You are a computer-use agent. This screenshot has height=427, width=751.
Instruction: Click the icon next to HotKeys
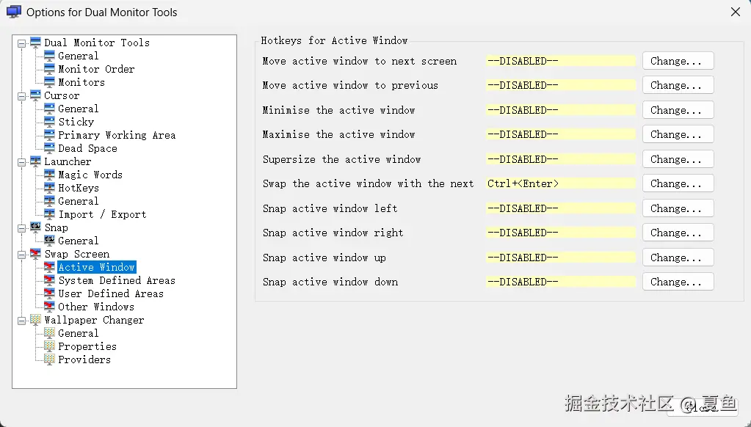[x=50, y=188]
